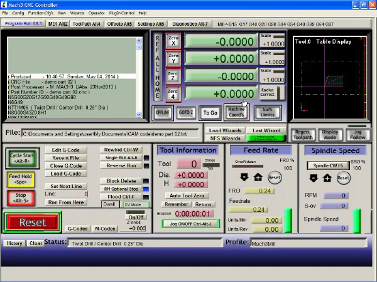Click the History button

[14, 243]
